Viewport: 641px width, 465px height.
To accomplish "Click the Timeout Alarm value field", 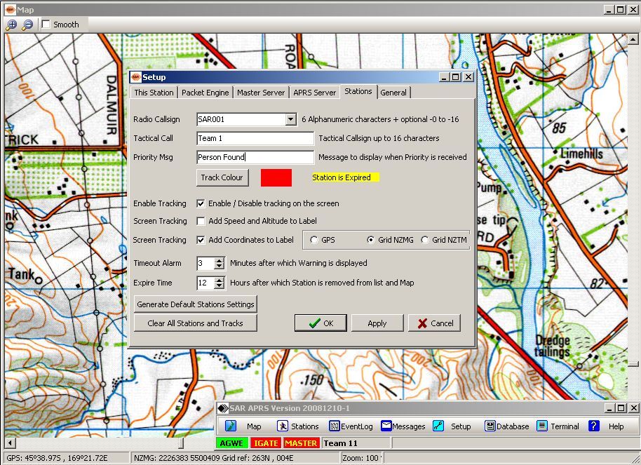I will pyautogui.click(x=205, y=263).
